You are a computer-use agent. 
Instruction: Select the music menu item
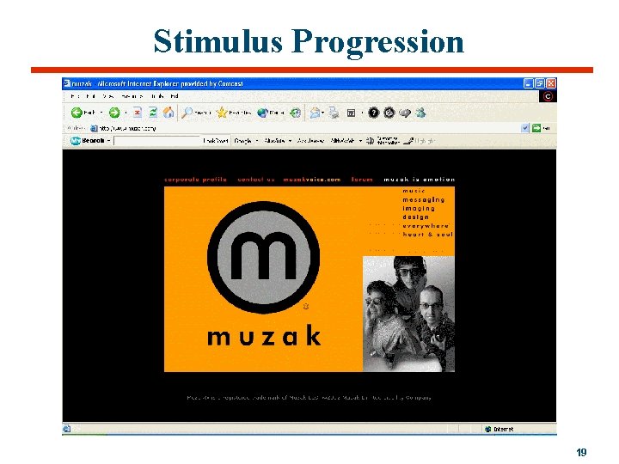pos(414,191)
